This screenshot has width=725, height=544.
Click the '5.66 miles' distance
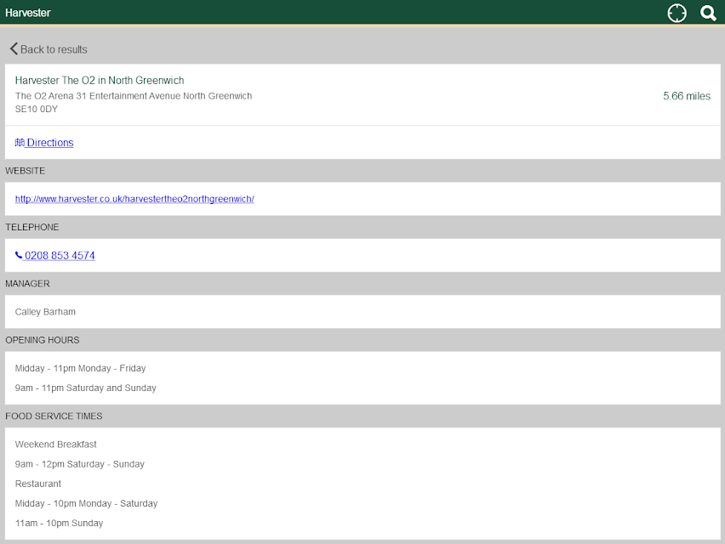point(687,96)
